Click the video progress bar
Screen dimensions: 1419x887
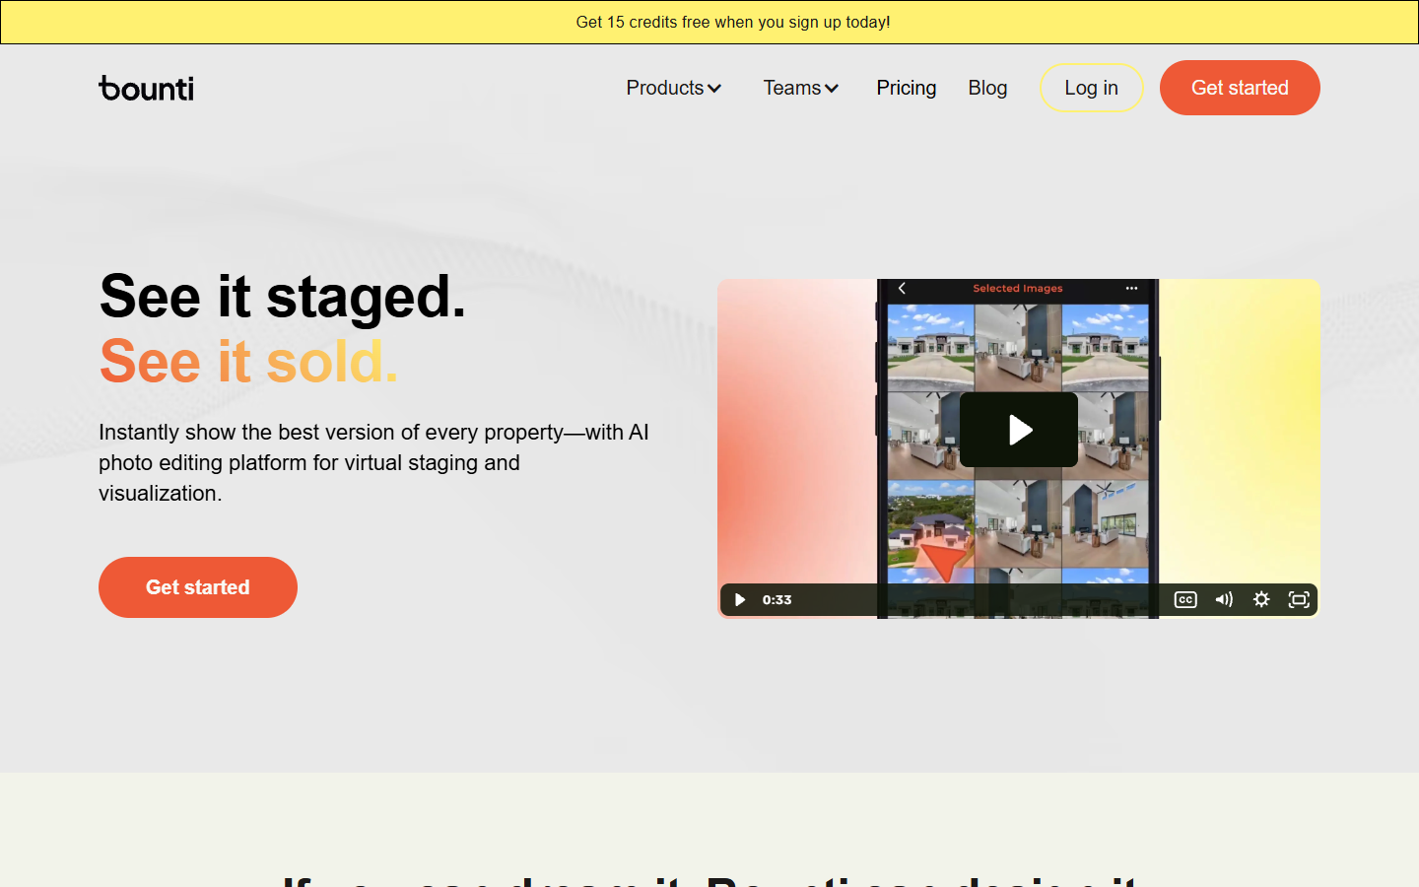tap(980, 599)
